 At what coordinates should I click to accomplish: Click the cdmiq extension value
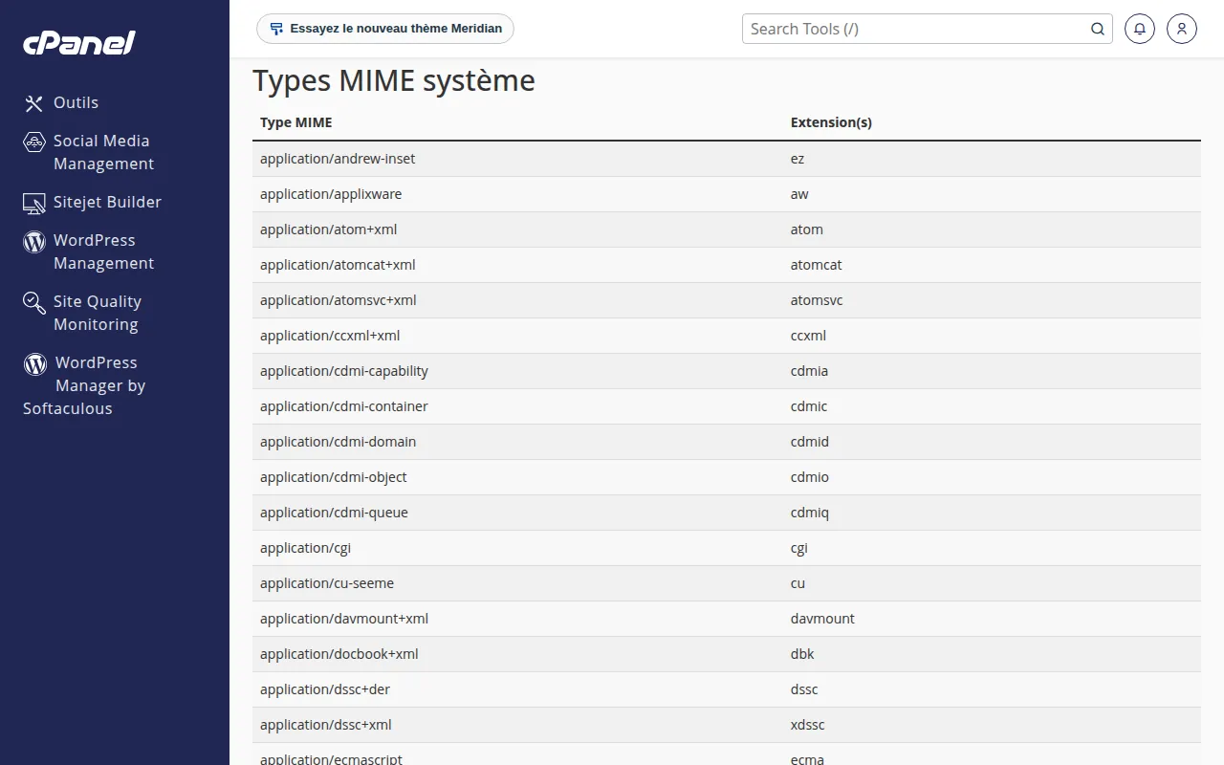click(x=810, y=513)
